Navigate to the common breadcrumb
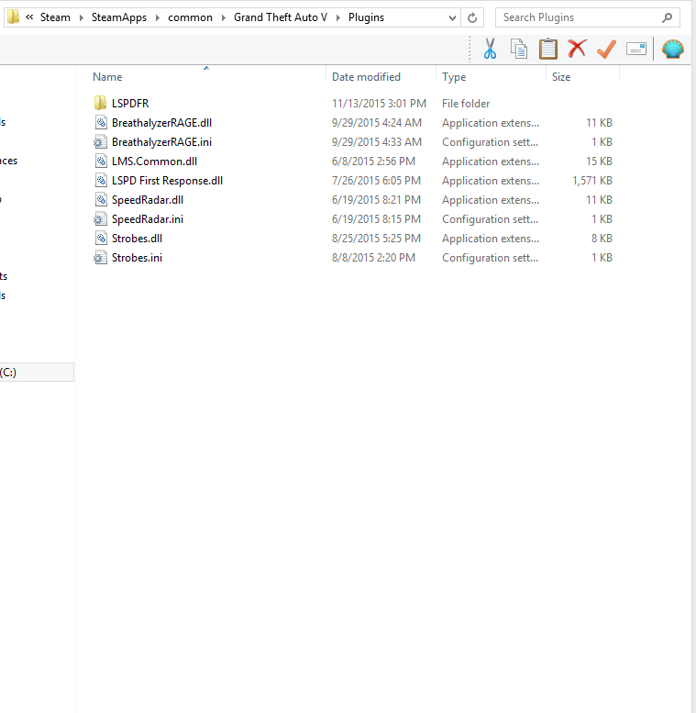 (x=190, y=17)
